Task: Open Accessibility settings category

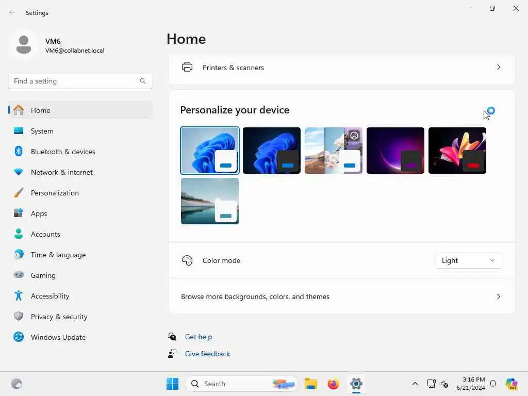Action: tap(80, 295)
